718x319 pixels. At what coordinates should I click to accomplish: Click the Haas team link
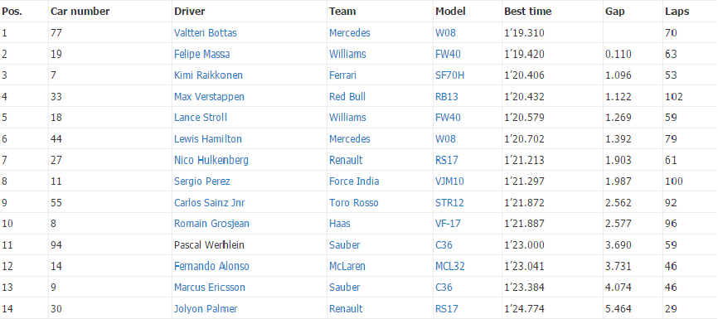coord(340,224)
